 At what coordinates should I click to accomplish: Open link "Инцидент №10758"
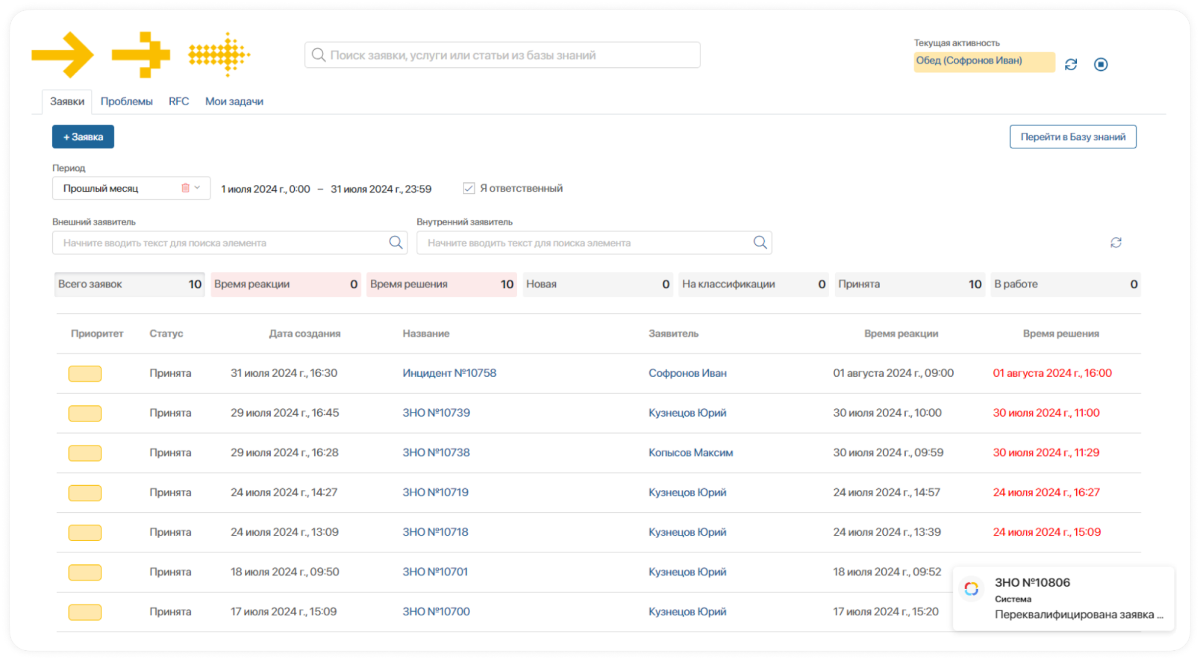click(x=449, y=373)
